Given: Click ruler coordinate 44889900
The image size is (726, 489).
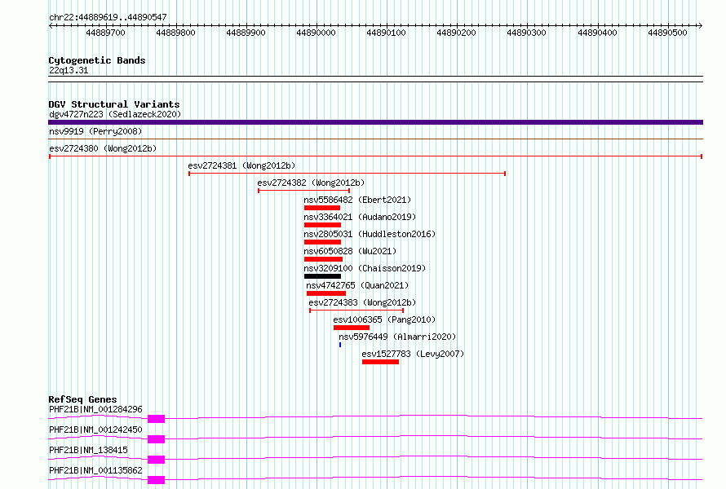Looking at the screenshot, I should (x=246, y=33).
